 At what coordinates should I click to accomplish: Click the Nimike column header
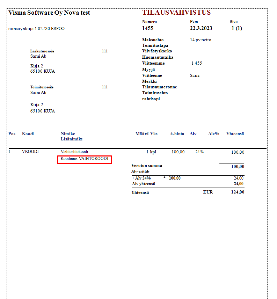(x=68, y=134)
